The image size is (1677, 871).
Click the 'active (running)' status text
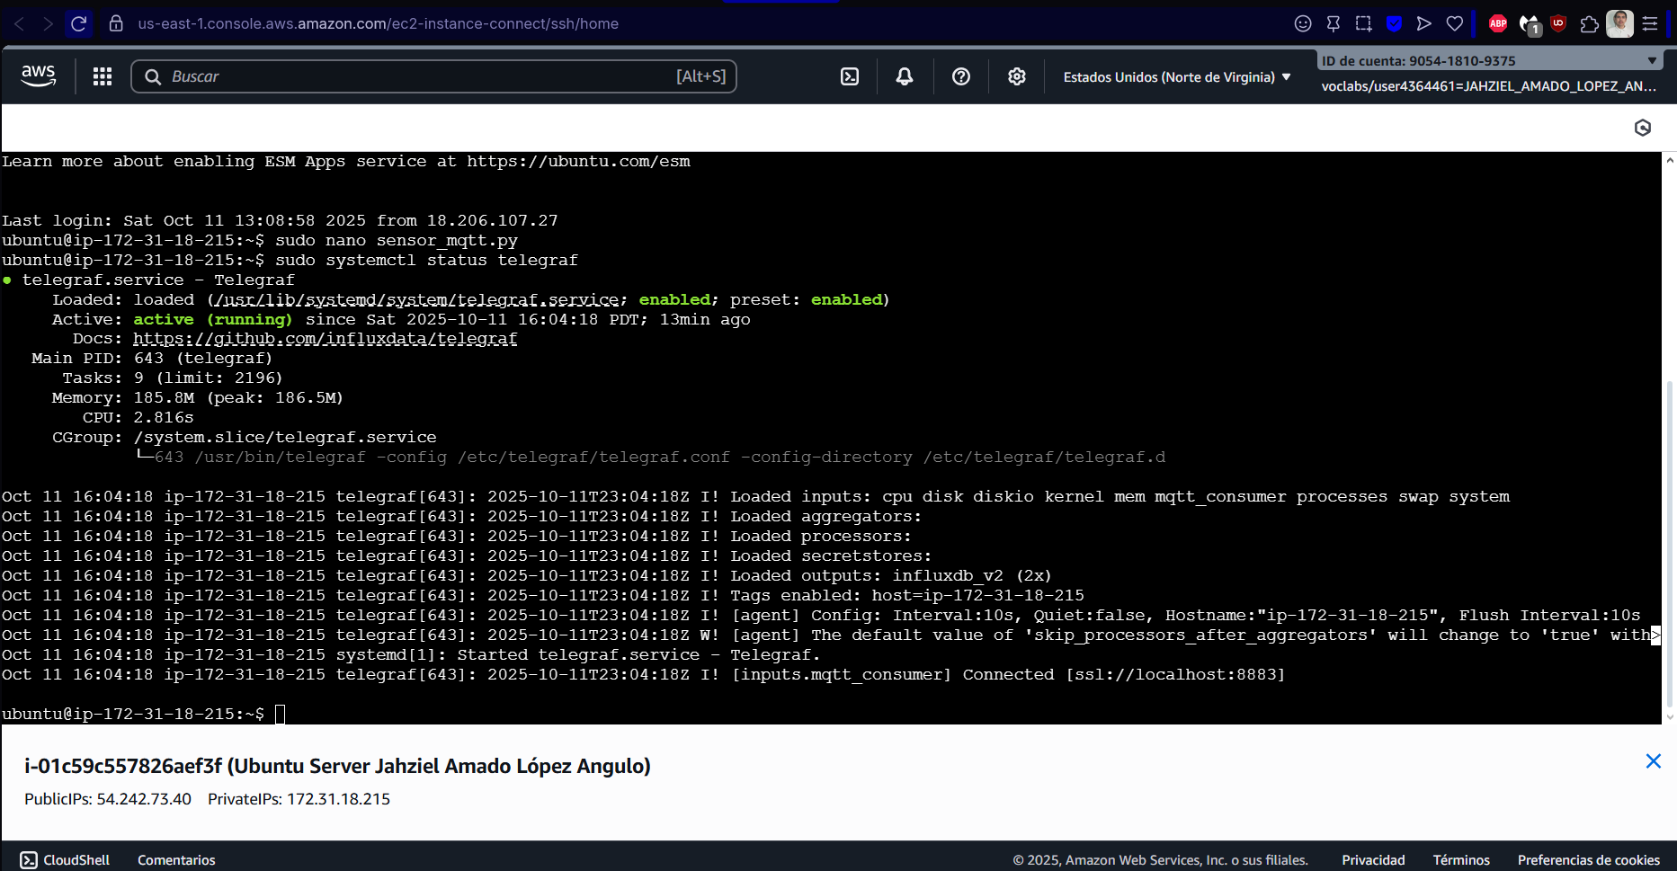coord(213,319)
